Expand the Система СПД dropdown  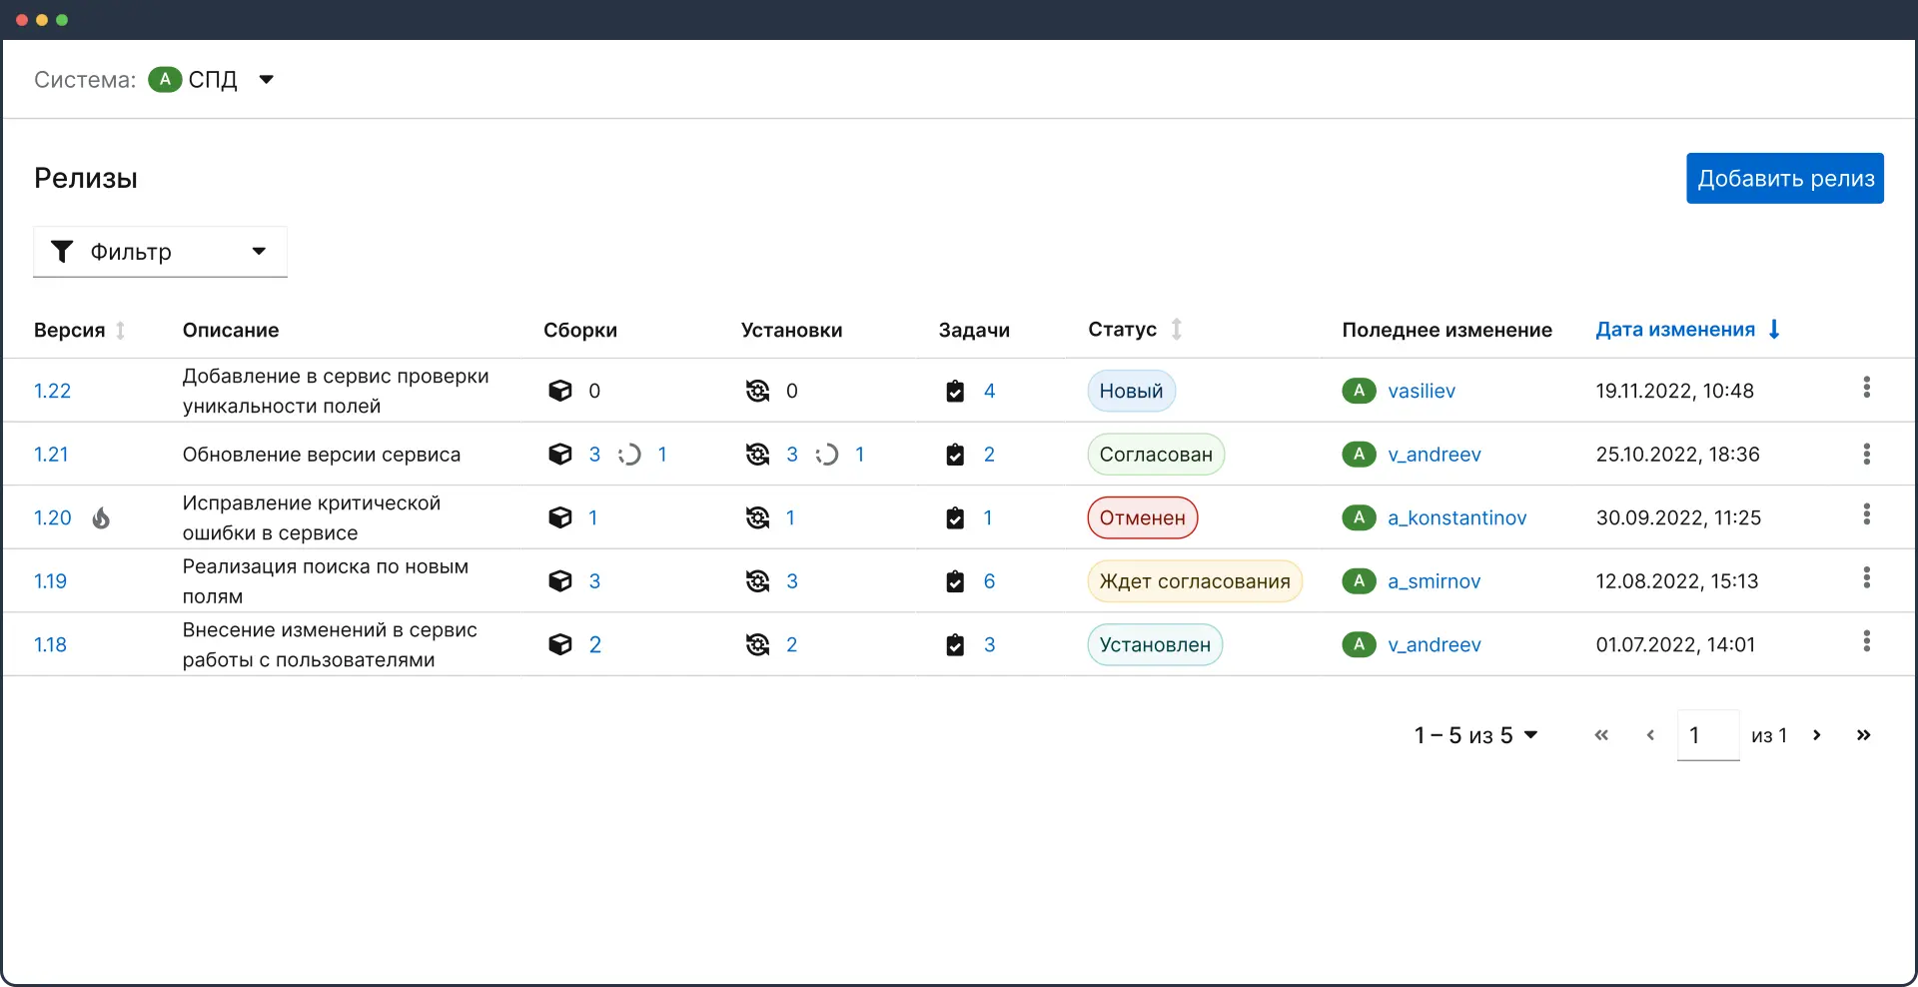[x=266, y=80]
